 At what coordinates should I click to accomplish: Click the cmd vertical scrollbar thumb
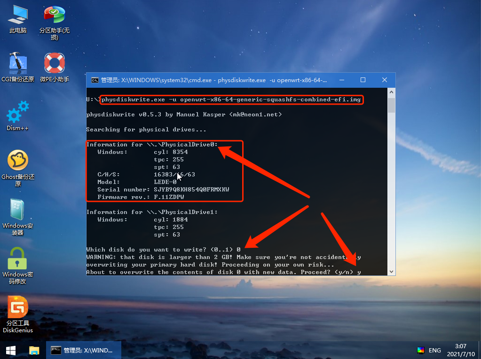click(391, 106)
